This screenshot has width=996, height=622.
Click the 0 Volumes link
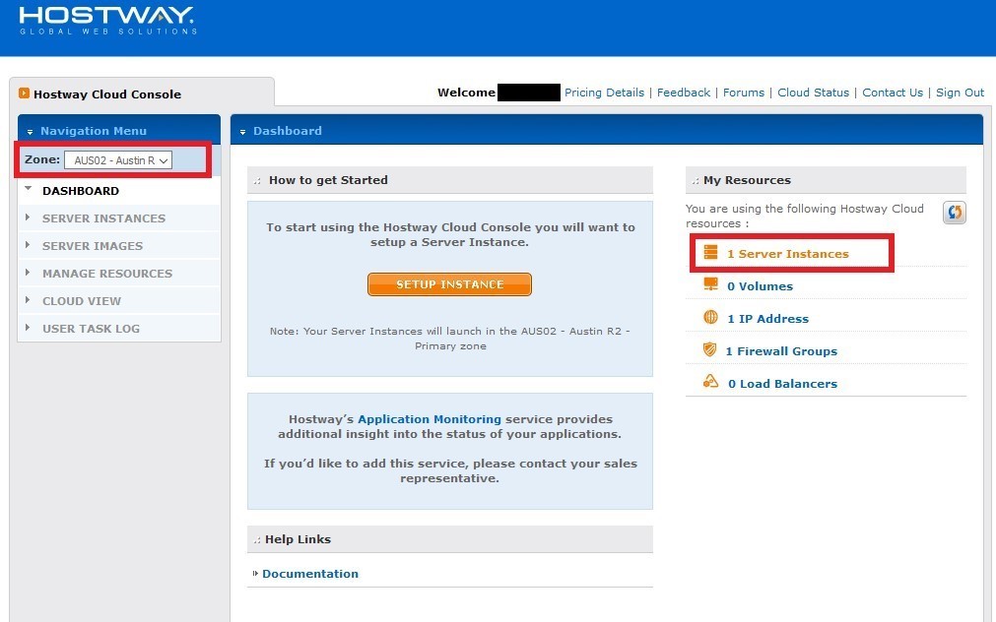click(x=760, y=286)
